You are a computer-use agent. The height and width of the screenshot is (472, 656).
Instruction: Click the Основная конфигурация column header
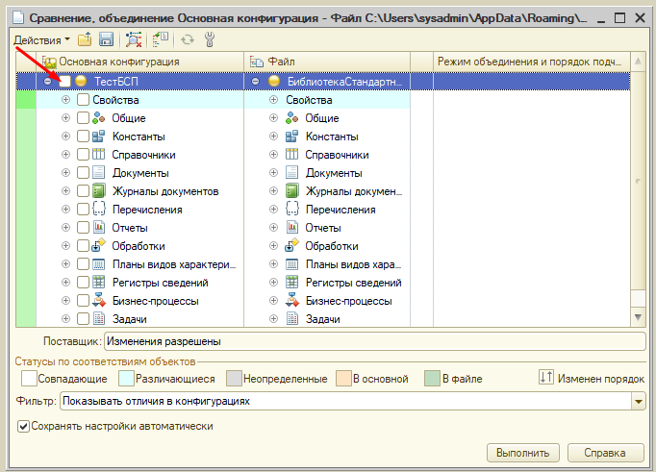tap(139, 62)
